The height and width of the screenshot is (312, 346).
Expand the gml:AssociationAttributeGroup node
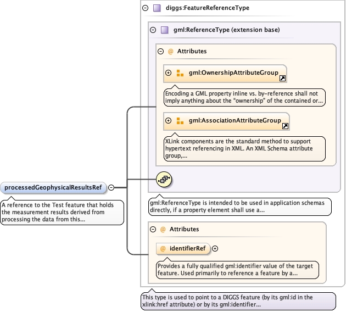coord(169,121)
